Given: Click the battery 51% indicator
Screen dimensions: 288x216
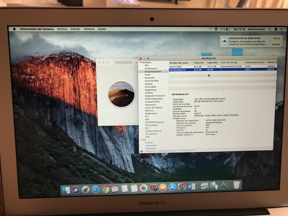Looking at the screenshot, I should point(225,29).
